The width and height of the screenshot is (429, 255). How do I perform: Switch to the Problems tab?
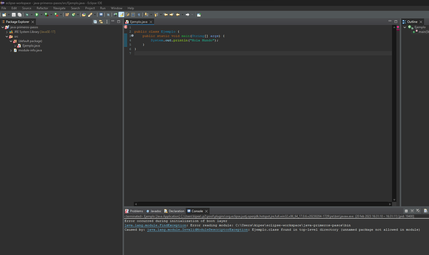(134, 211)
